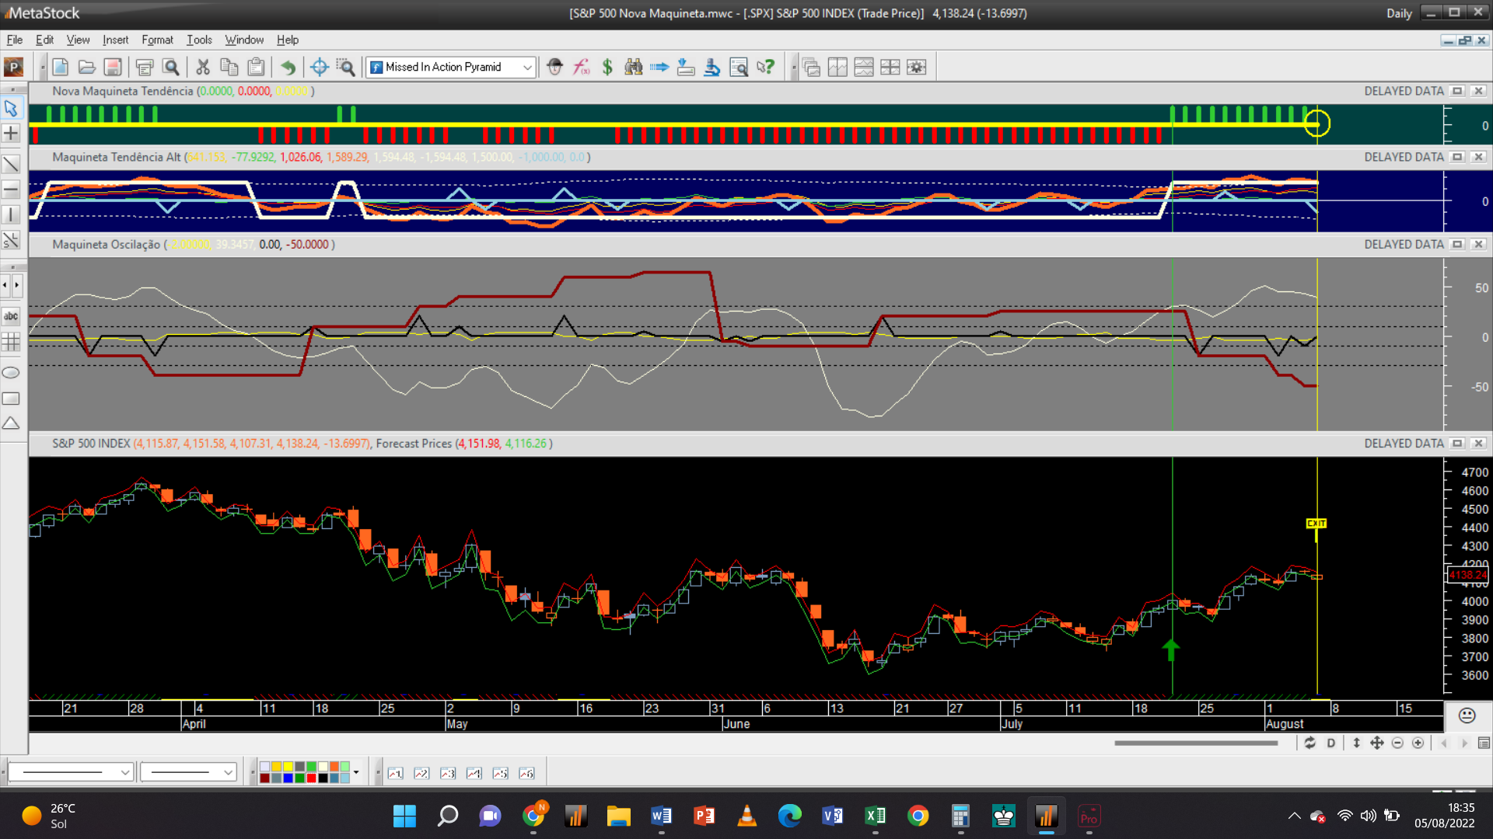Screen dimensions: 1493x839
Task: Pick the red color swatch
Action: [311, 778]
